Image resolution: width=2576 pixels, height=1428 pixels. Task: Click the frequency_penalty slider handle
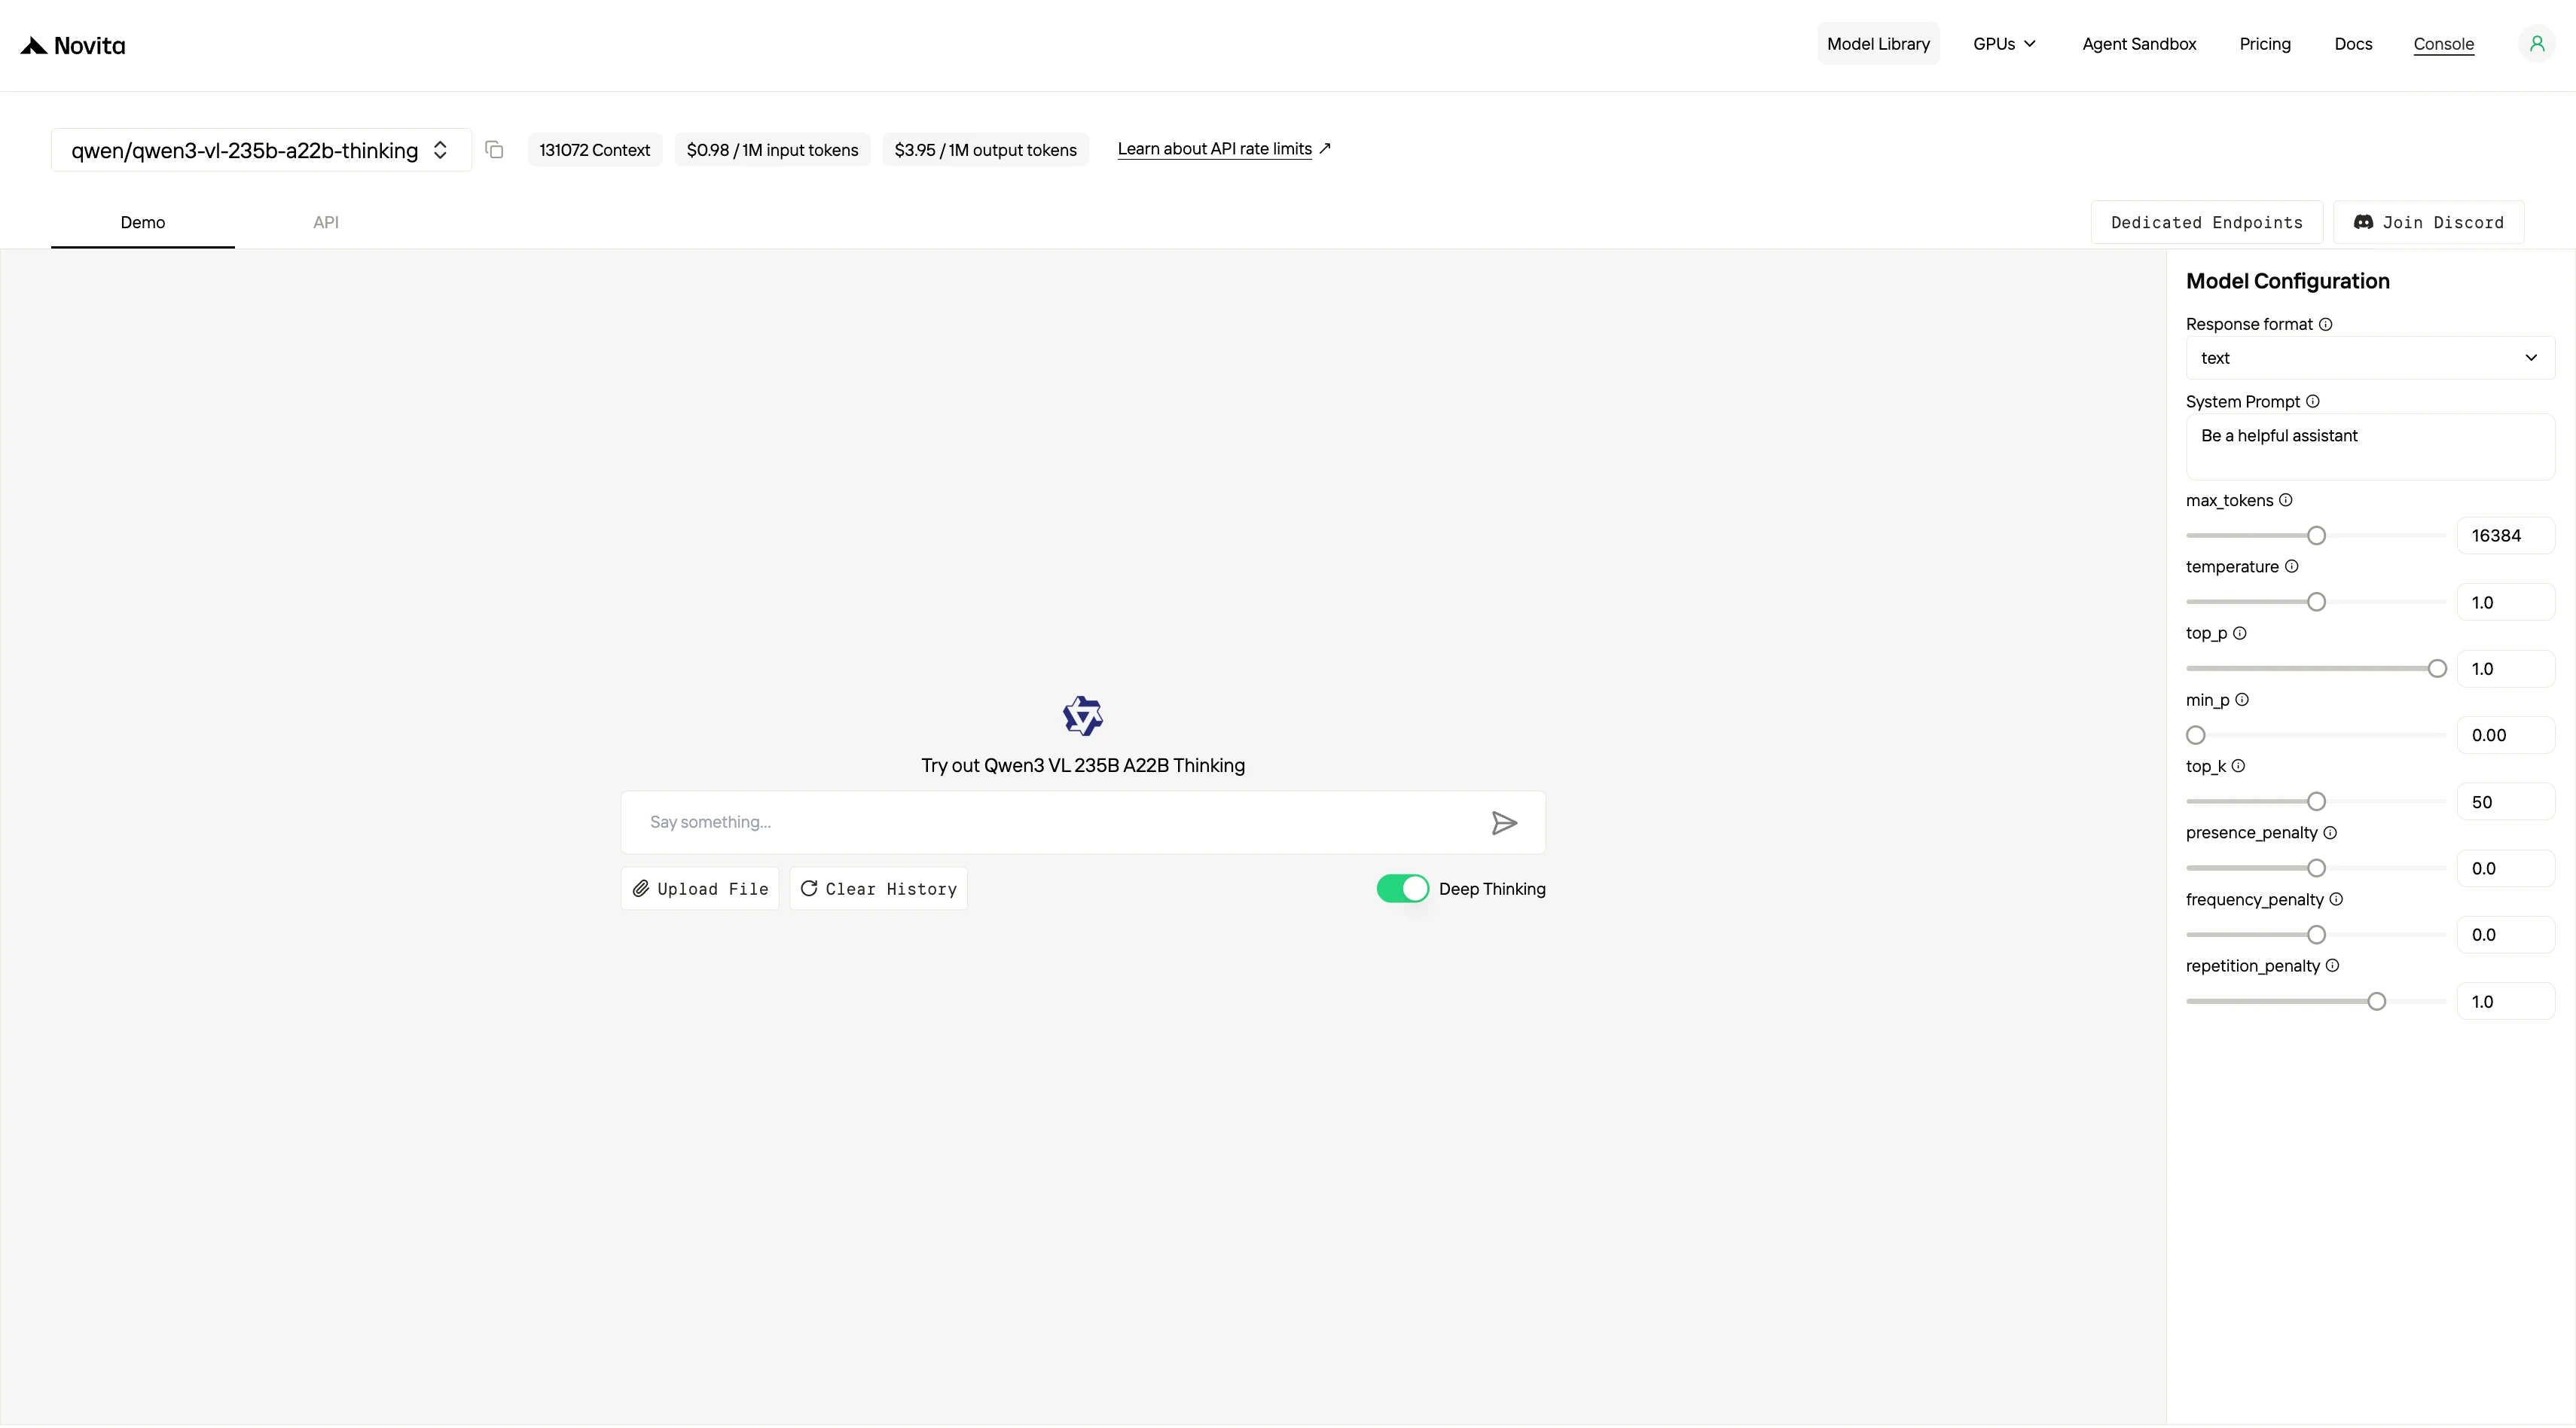click(x=2316, y=935)
